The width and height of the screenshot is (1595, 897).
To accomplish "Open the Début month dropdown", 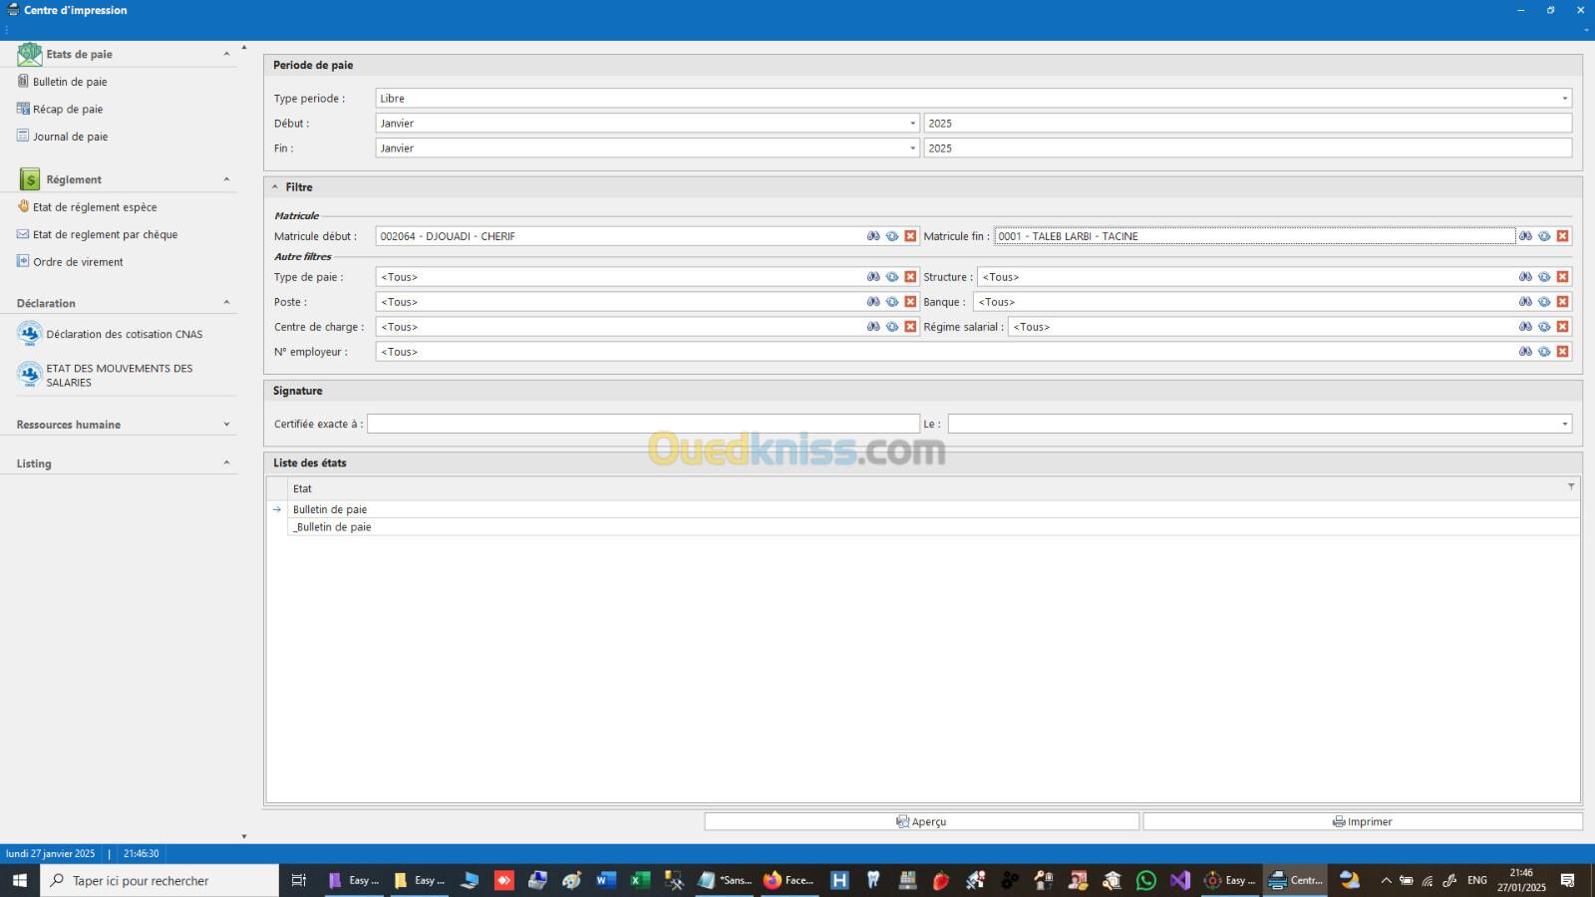I will pyautogui.click(x=912, y=124).
